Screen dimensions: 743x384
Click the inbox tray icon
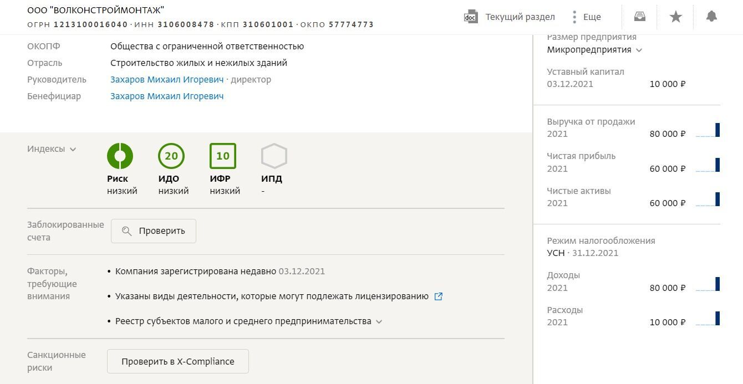[640, 17]
